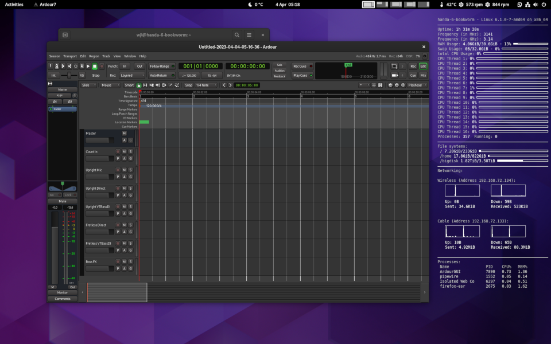Screen dimensions: 551x344
Task: Click the crop-shaped icon near Rec
Action: click(394, 66)
